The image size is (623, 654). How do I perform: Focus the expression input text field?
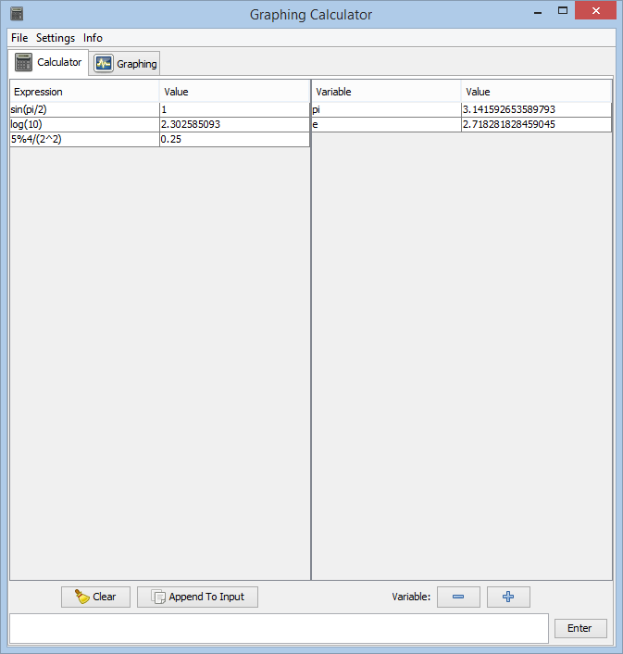278,628
